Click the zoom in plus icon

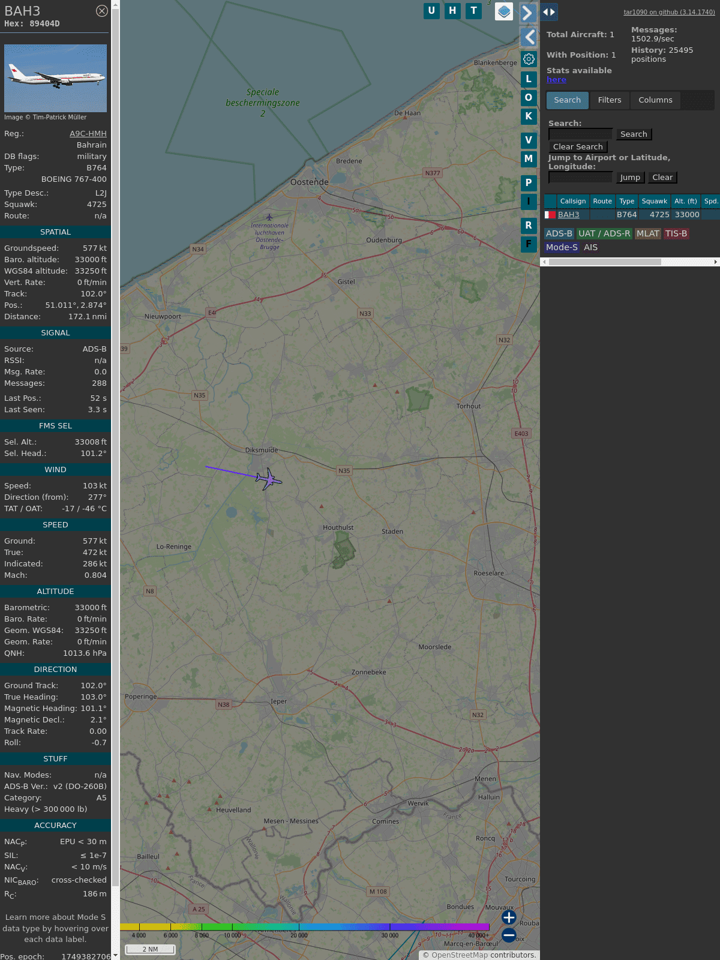tap(509, 917)
